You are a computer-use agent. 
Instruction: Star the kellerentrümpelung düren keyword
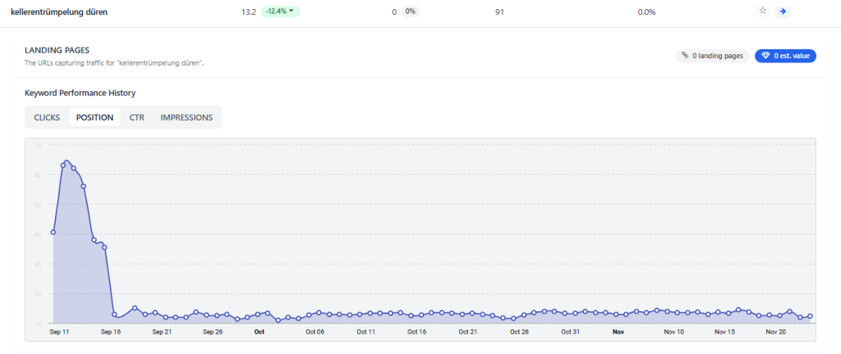coord(763,11)
